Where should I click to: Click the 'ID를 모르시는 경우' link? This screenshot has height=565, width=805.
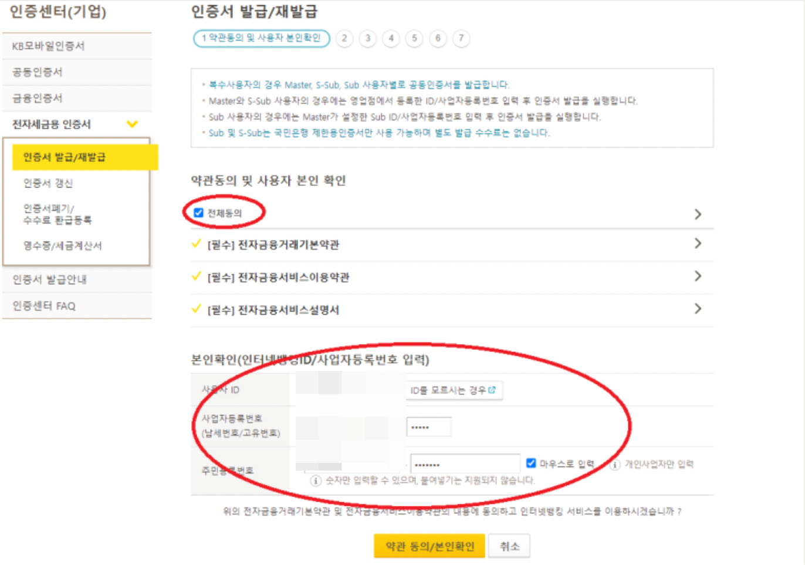(449, 390)
